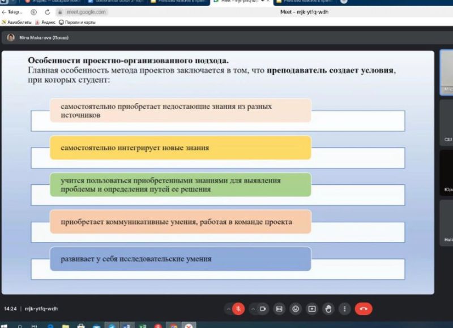Screen dimensions: 453x328
Task: Click the present screen icon
Action: click(311, 309)
